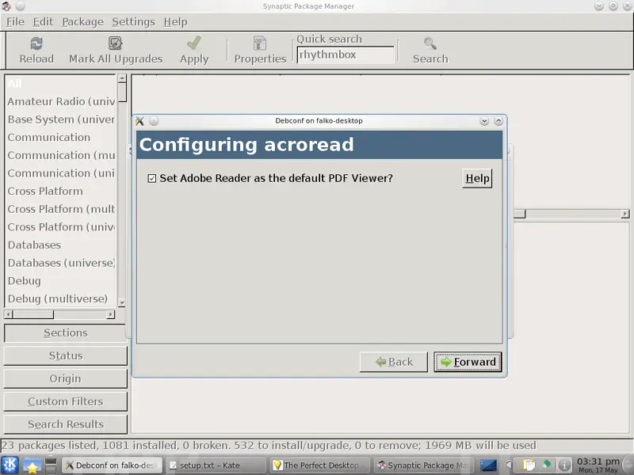634x475 pixels.
Task: Click the Status filter button
Action: coord(66,355)
